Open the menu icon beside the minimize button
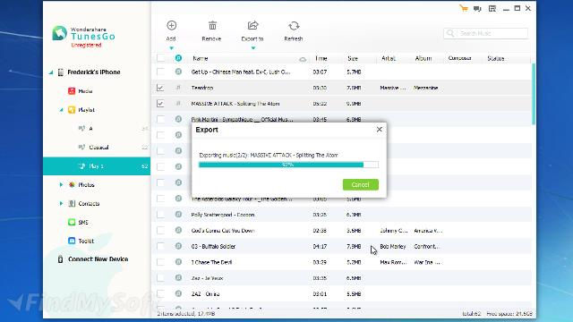573x322 pixels. [492, 8]
